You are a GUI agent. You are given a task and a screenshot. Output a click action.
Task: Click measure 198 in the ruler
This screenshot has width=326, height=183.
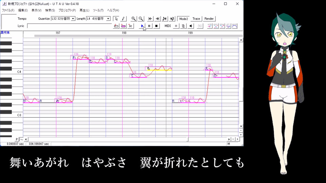(x=124, y=33)
